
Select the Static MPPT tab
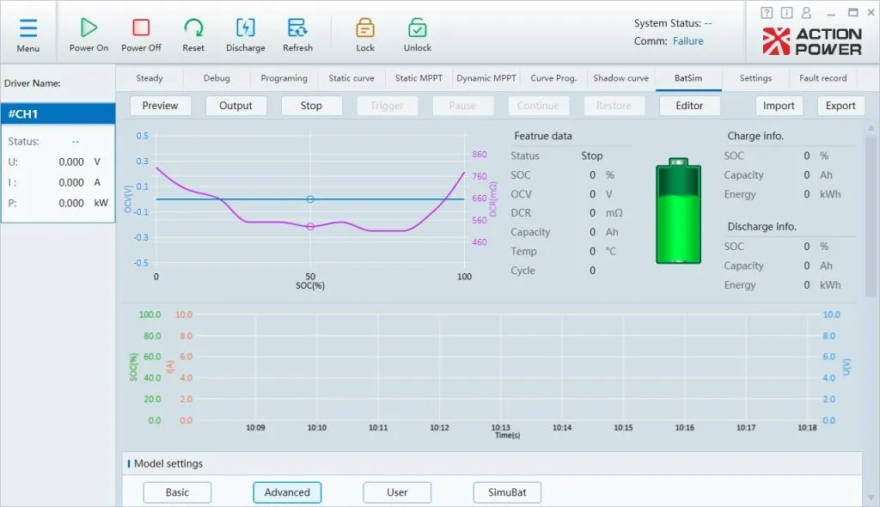point(419,78)
